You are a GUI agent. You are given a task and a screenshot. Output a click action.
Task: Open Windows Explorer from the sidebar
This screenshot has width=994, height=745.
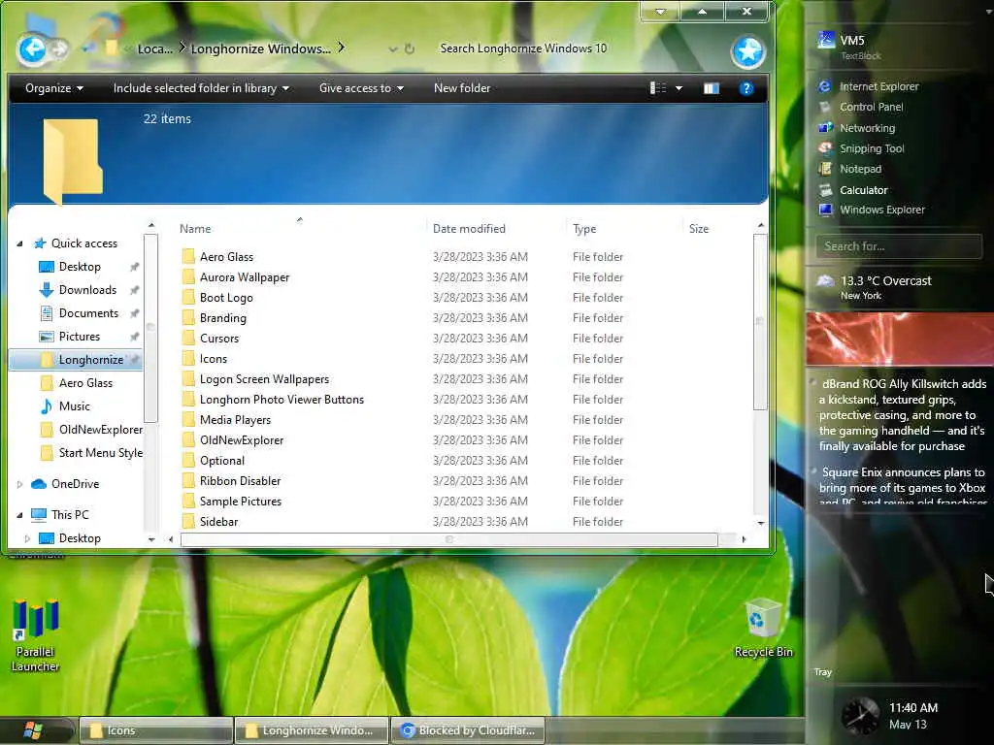coord(872,210)
